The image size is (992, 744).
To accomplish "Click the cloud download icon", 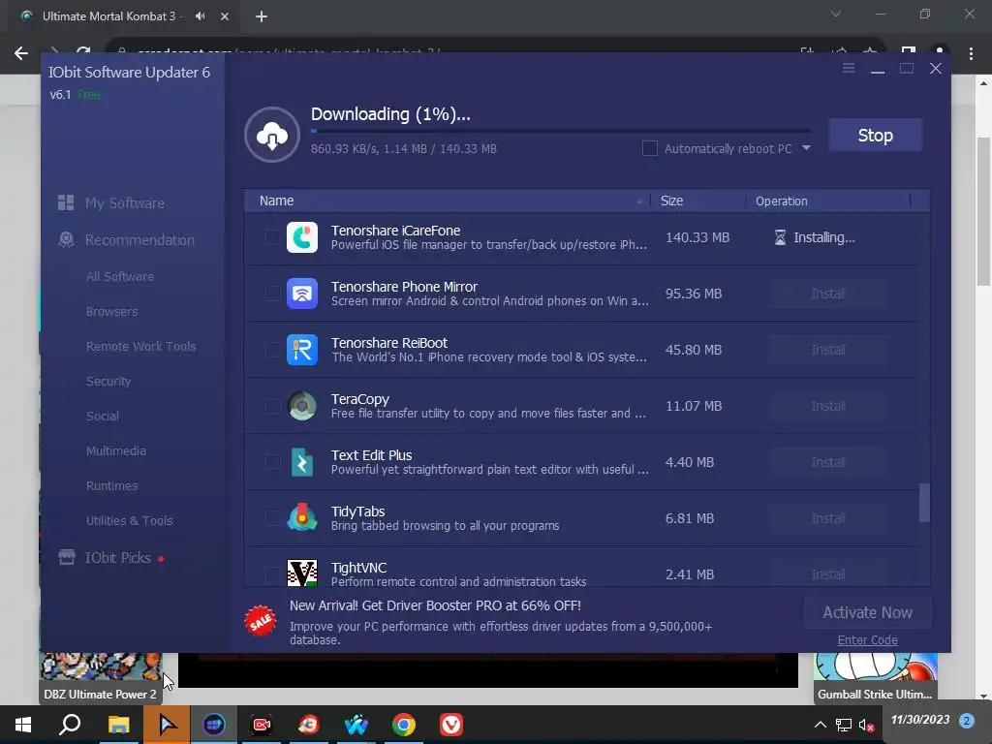I will (x=272, y=135).
